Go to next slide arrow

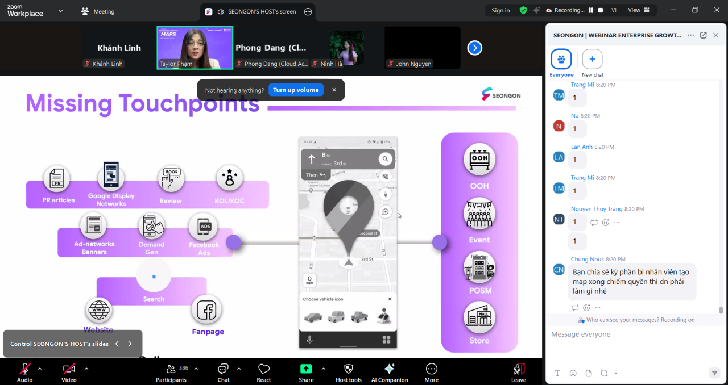click(130, 344)
